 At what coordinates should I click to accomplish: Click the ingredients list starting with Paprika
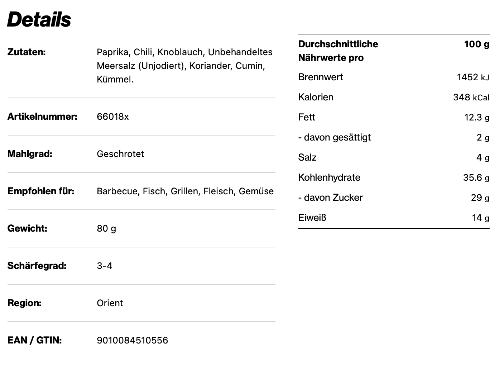pyautogui.click(x=184, y=66)
